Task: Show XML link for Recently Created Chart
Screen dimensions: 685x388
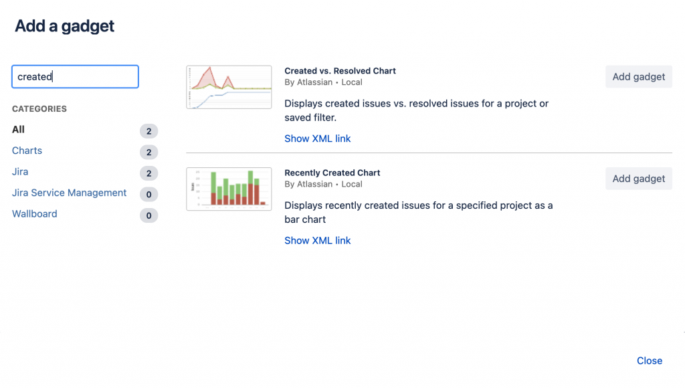Action: pos(317,241)
